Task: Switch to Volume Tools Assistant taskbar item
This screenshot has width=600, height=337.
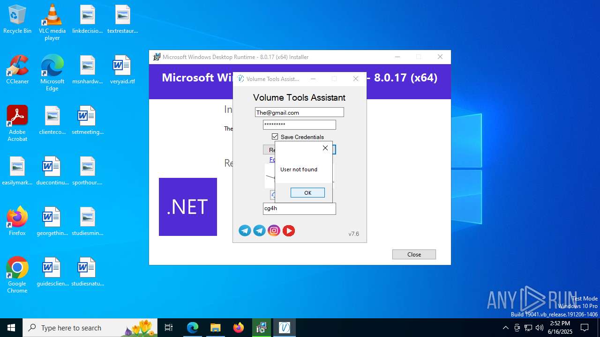Action: 285,328
